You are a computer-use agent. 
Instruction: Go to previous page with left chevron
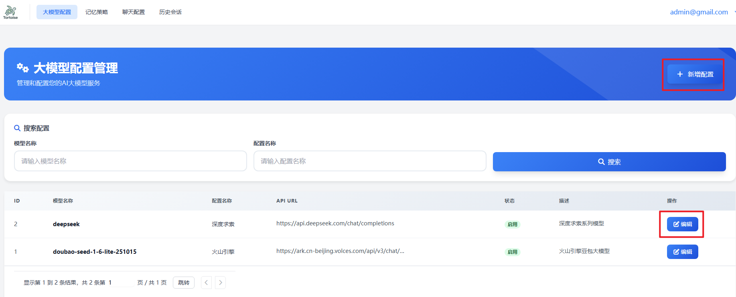[x=206, y=283]
